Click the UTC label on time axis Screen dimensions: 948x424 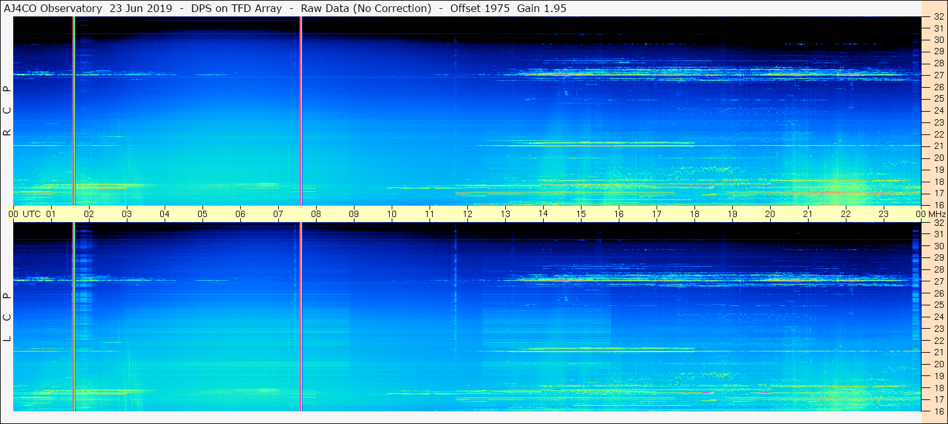click(x=32, y=214)
